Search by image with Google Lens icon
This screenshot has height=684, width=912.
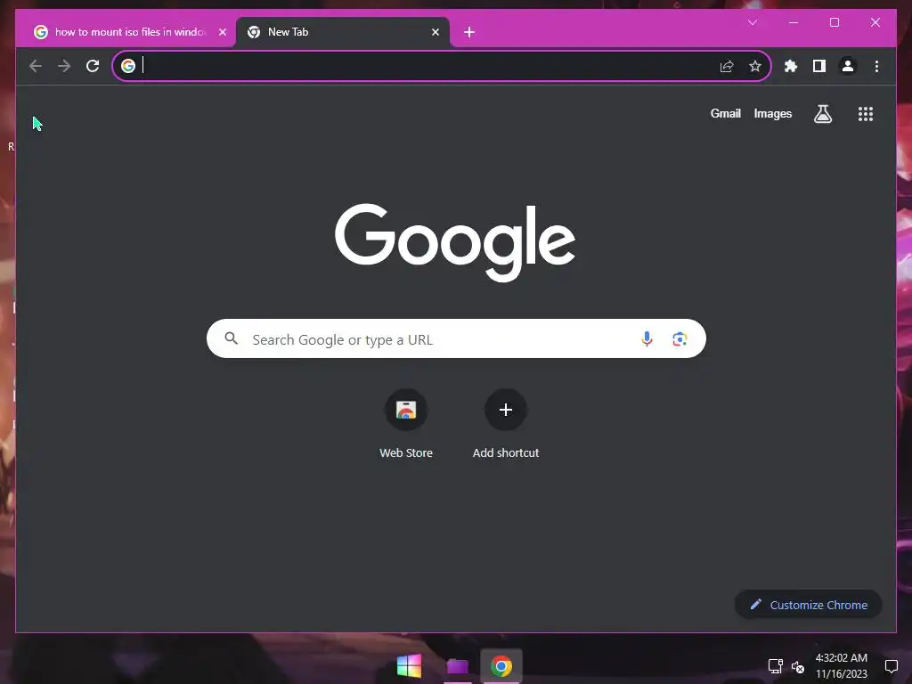tap(680, 339)
